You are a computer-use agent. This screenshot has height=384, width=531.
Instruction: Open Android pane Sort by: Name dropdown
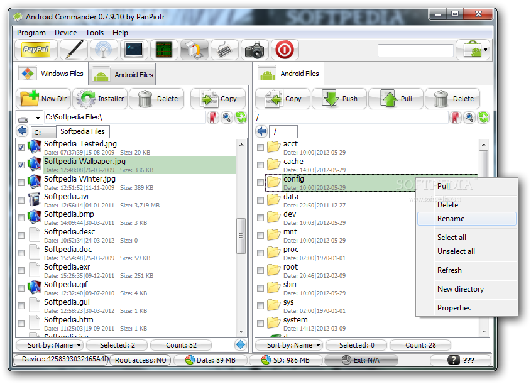tap(289, 344)
